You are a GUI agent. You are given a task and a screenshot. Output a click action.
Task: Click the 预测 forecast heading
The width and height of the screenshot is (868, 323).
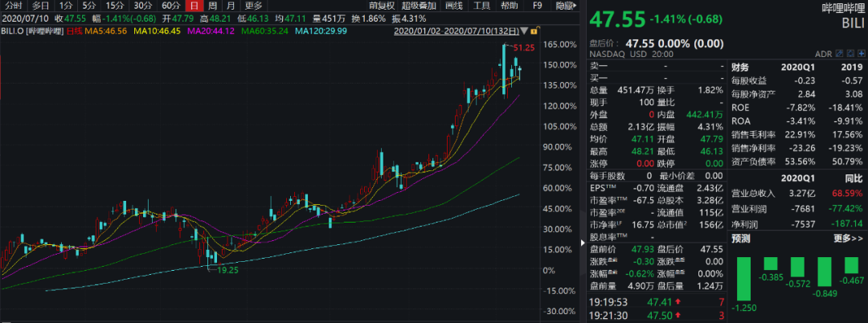(x=740, y=239)
